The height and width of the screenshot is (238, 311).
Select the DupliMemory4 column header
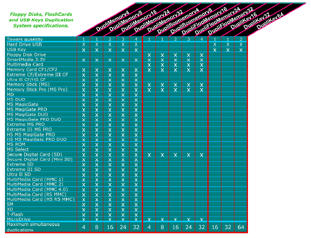(x=113, y=21)
